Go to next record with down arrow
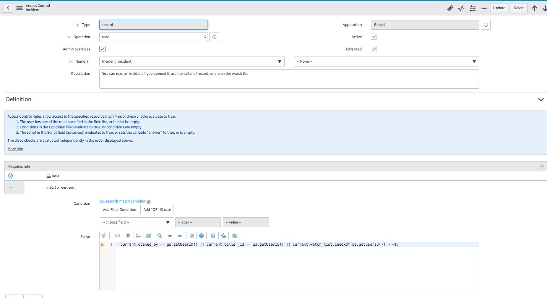547x298 pixels. 544,8
